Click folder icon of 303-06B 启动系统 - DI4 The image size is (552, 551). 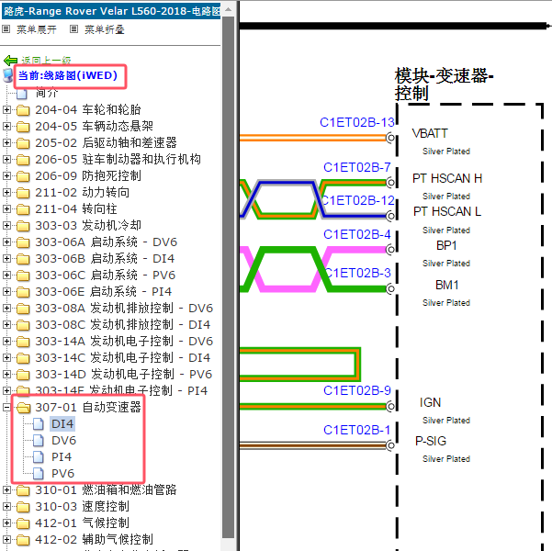point(23,259)
